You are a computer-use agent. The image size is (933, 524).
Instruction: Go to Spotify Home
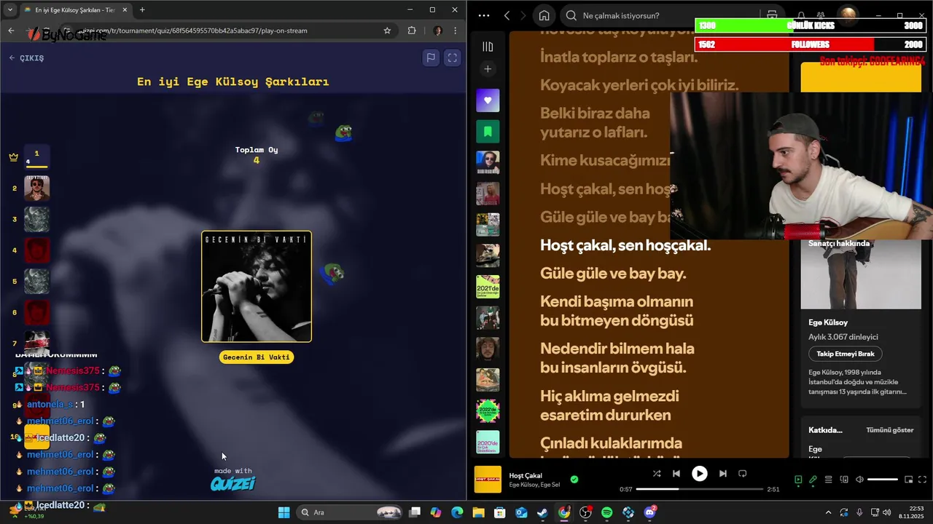(544, 15)
